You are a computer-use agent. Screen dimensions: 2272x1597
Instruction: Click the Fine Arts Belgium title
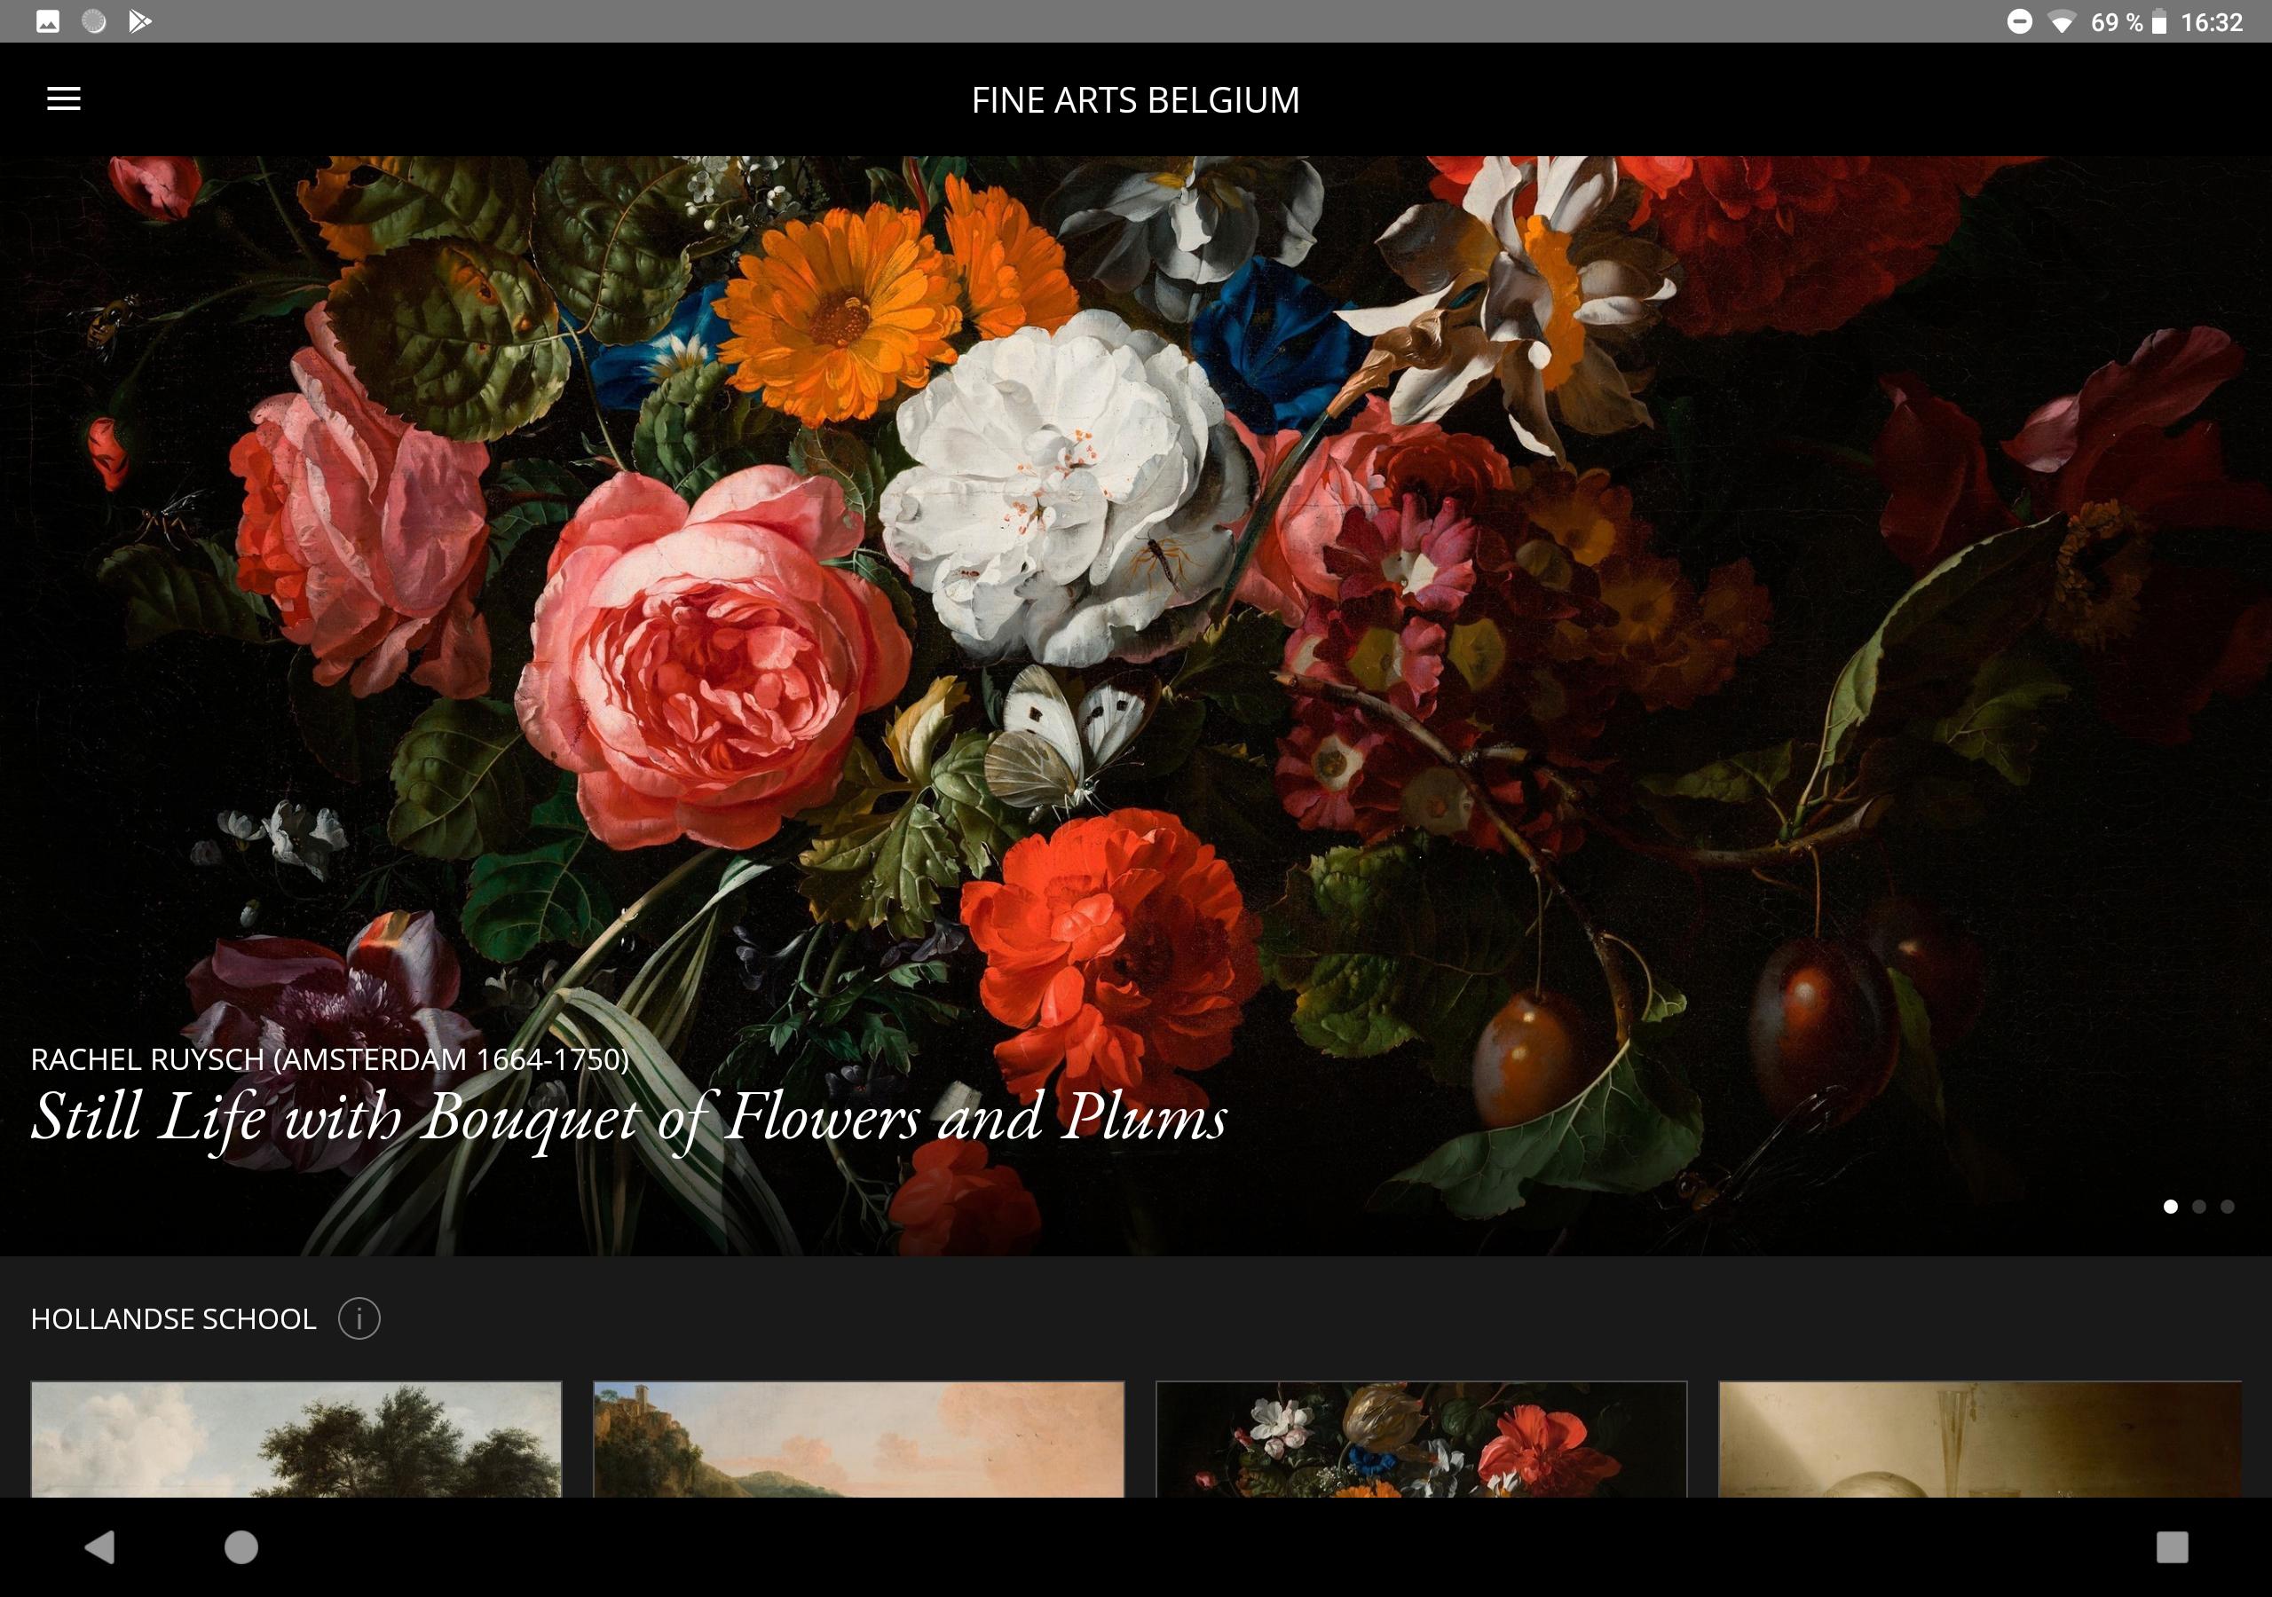[1135, 100]
